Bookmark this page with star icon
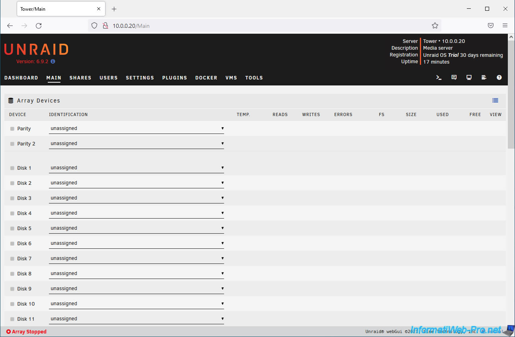 [x=435, y=26]
